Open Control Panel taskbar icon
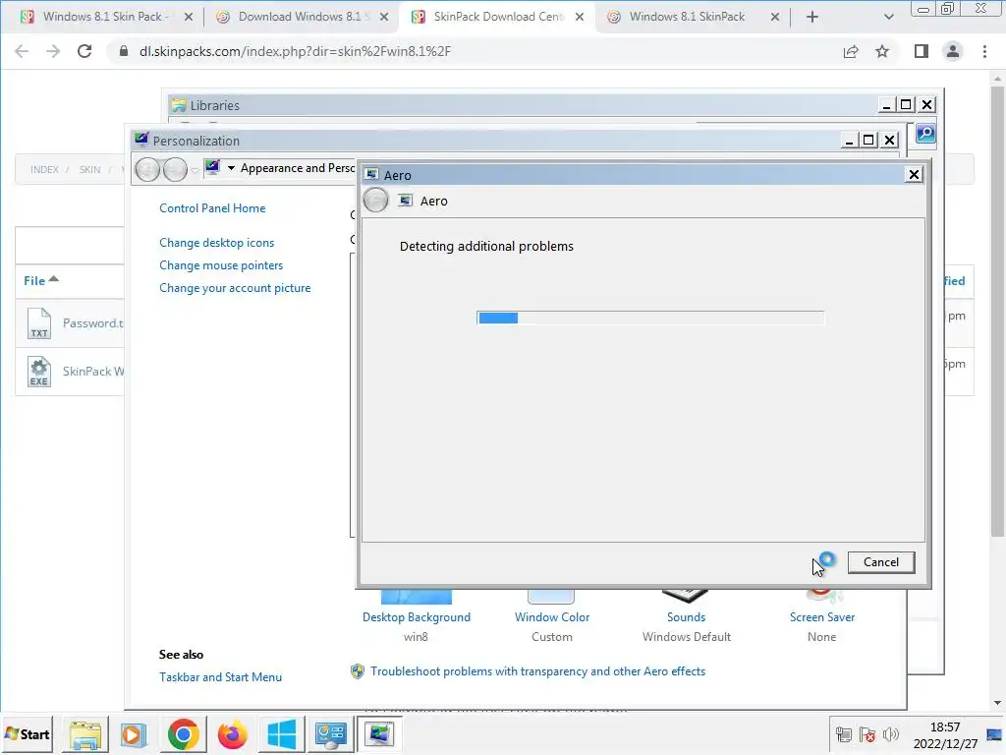Screen dimensions: 1006x755 (330, 734)
